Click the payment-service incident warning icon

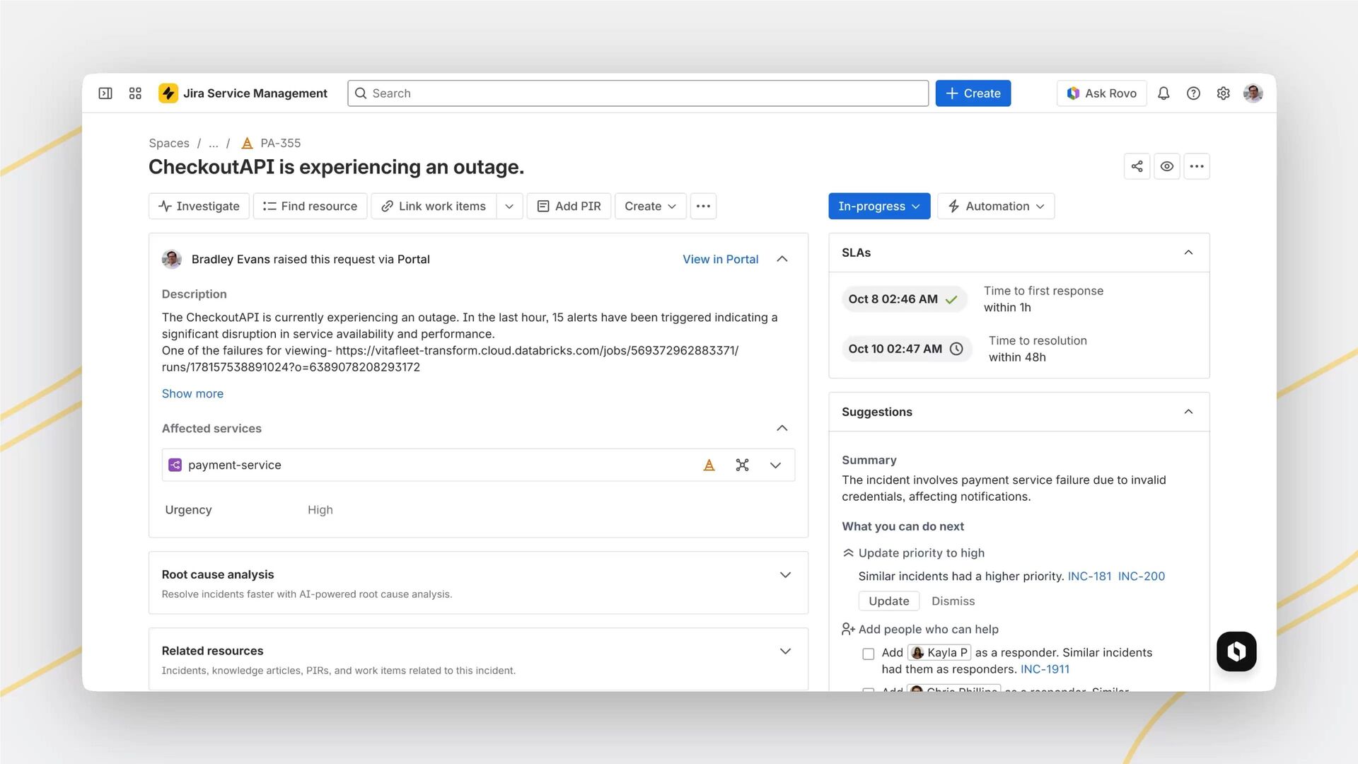tap(709, 465)
